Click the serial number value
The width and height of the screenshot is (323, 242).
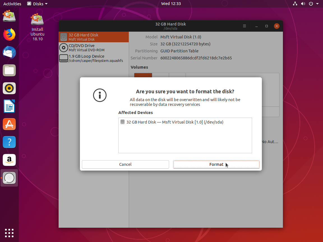click(x=196, y=58)
